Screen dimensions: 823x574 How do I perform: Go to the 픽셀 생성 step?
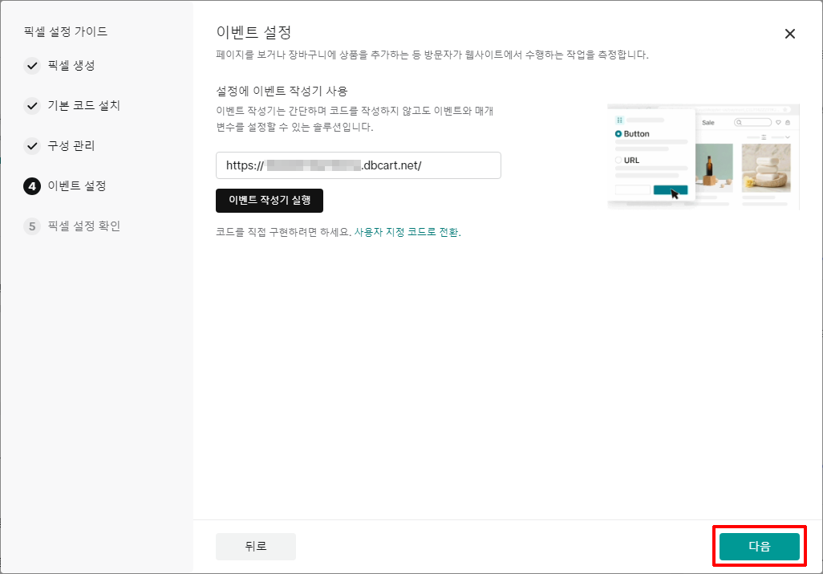tap(71, 66)
